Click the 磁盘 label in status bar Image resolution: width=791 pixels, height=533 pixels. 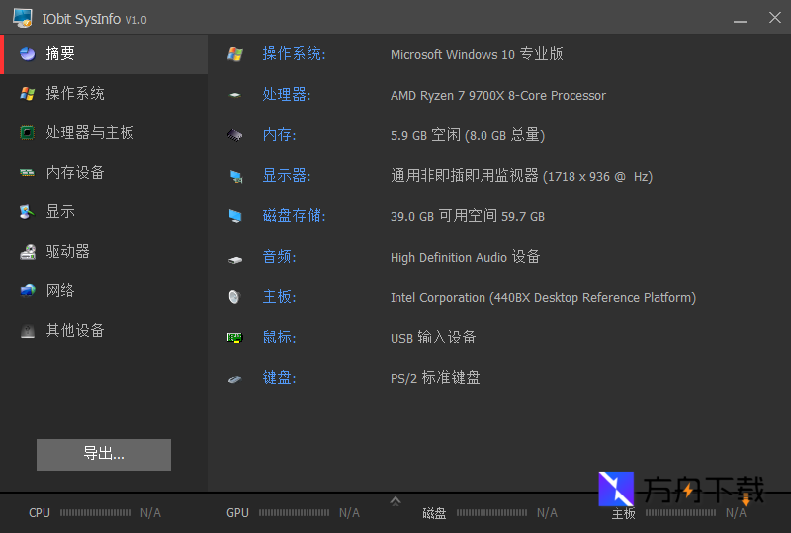click(x=434, y=513)
